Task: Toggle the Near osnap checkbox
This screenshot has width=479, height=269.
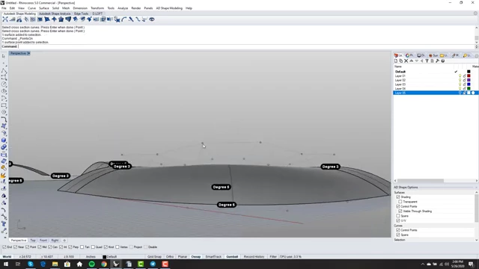Action: 15,247
